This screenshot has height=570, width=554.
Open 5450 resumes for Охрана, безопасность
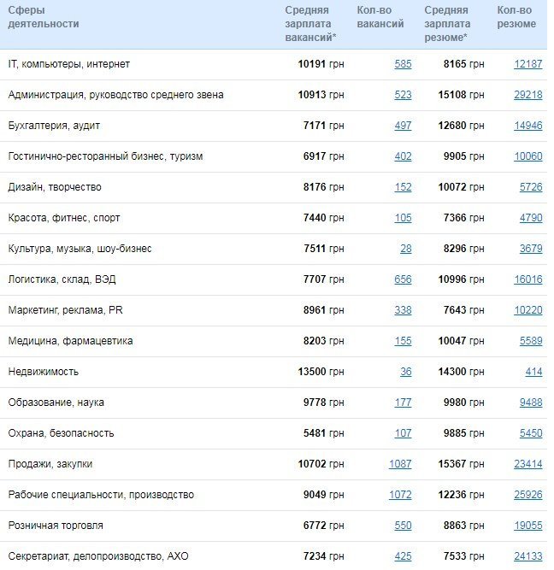pyautogui.click(x=531, y=433)
